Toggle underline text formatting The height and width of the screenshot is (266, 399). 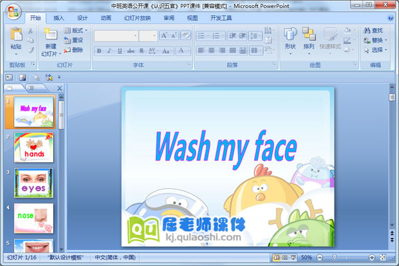point(120,51)
